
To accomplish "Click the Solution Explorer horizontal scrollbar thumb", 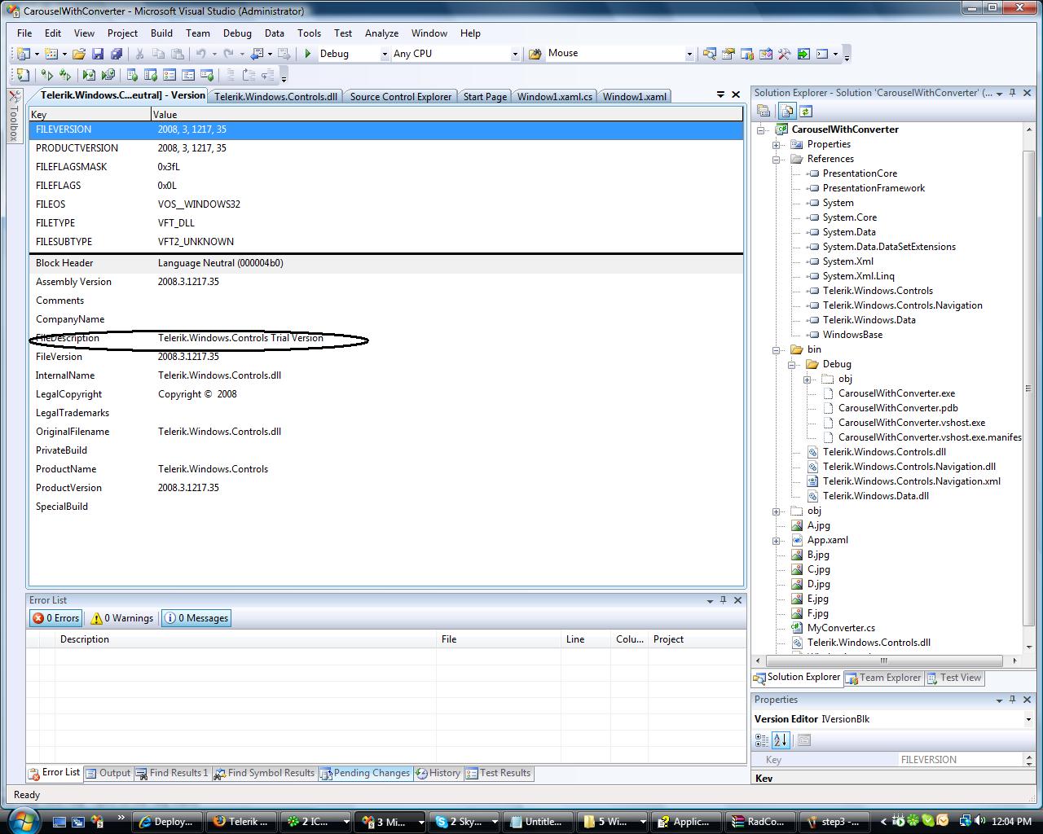I will click(x=883, y=661).
